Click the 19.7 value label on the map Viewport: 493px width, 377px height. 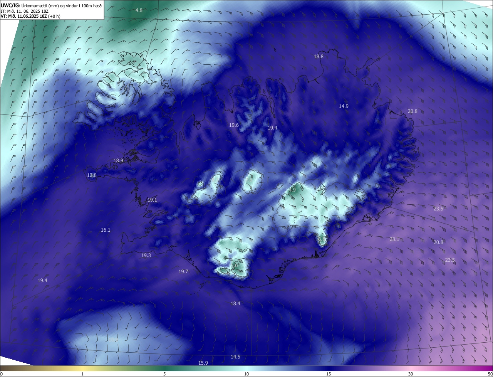183,272
